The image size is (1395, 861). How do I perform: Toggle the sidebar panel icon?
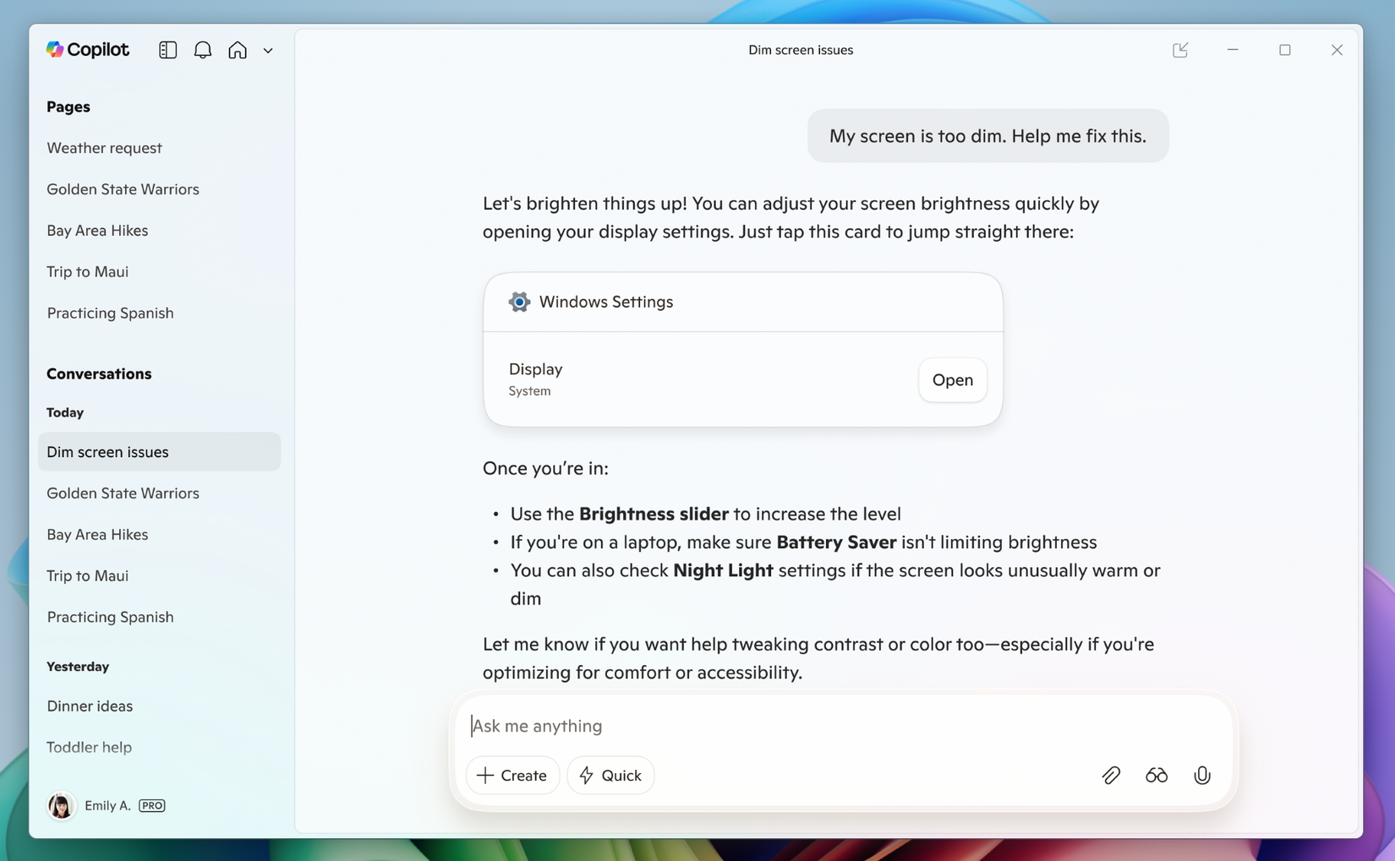[167, 50]
